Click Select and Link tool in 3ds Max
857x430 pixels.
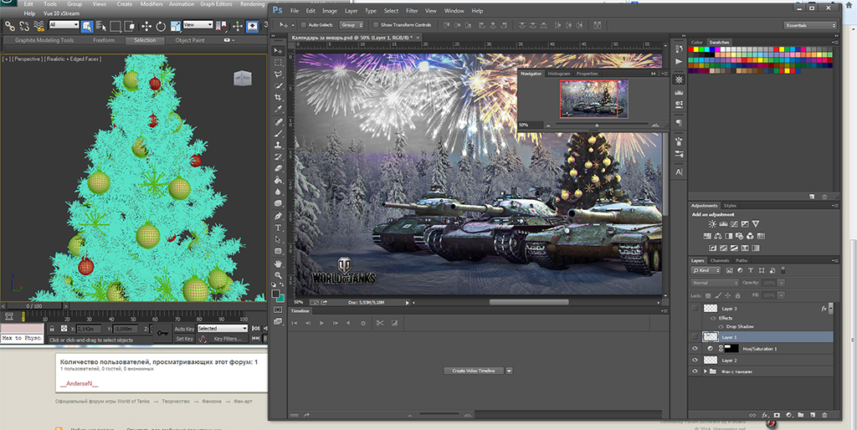click(x=9, y=26)
